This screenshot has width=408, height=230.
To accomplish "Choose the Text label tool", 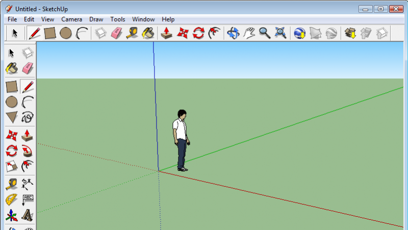I will click(28, 199).
